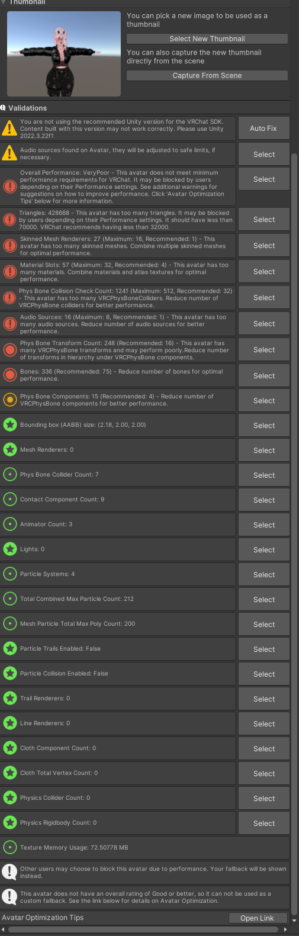The width and height of the screenshot is (299, 936).
Task: Click Select beside Material Slots: 57
Action: tap(263, 271)
